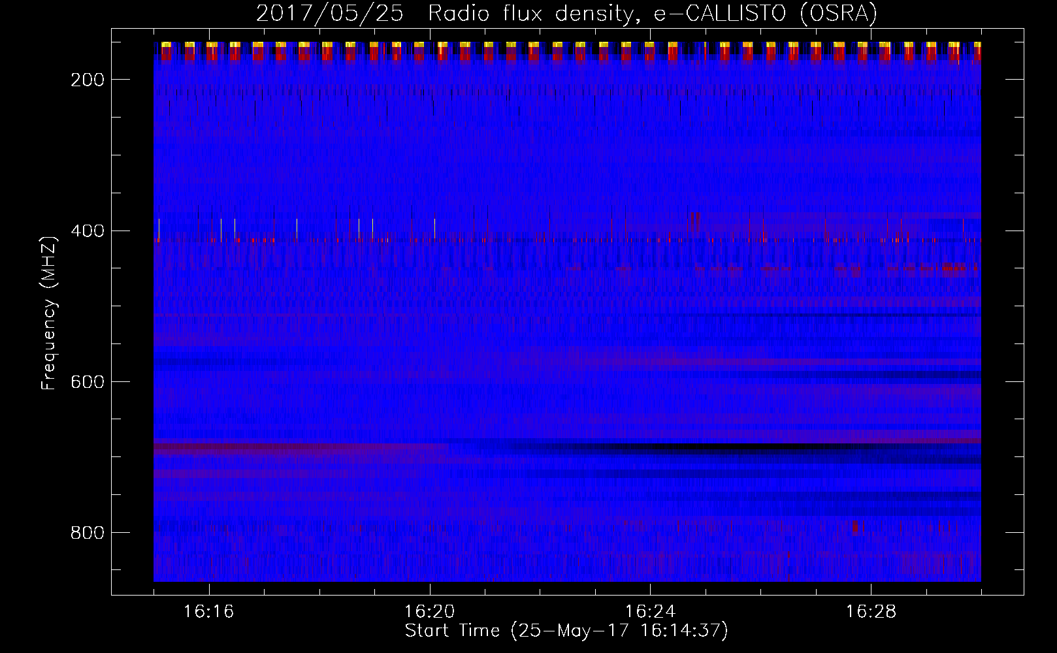Click the 16:24 time tick label
Screen dimensions: 1057x653
(651, 612)
